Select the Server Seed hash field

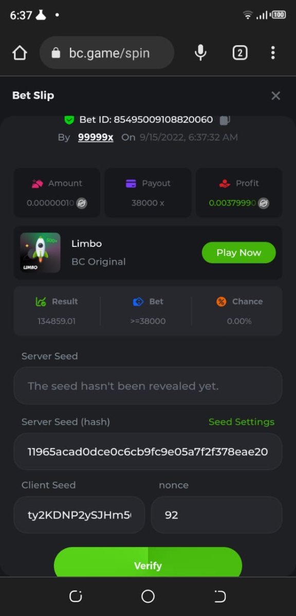point(148,452)
